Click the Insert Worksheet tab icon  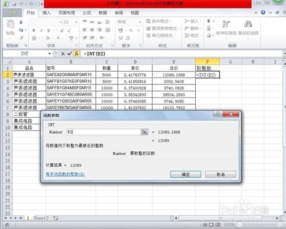pyautogui.click(x=56, y=218)
